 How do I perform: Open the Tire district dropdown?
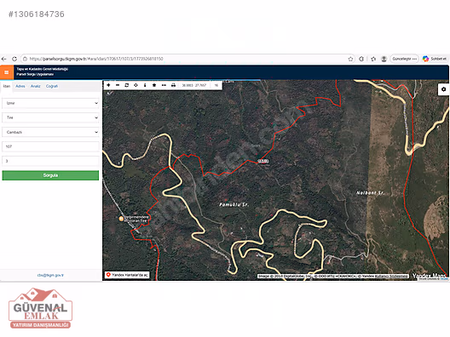pyautogui.click(x=50, y=117)
